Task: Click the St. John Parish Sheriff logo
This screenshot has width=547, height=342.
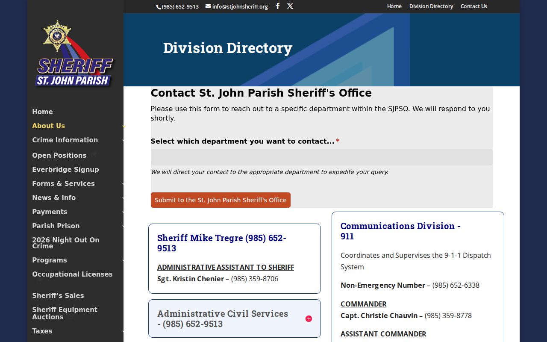Action: coord(75,53)
